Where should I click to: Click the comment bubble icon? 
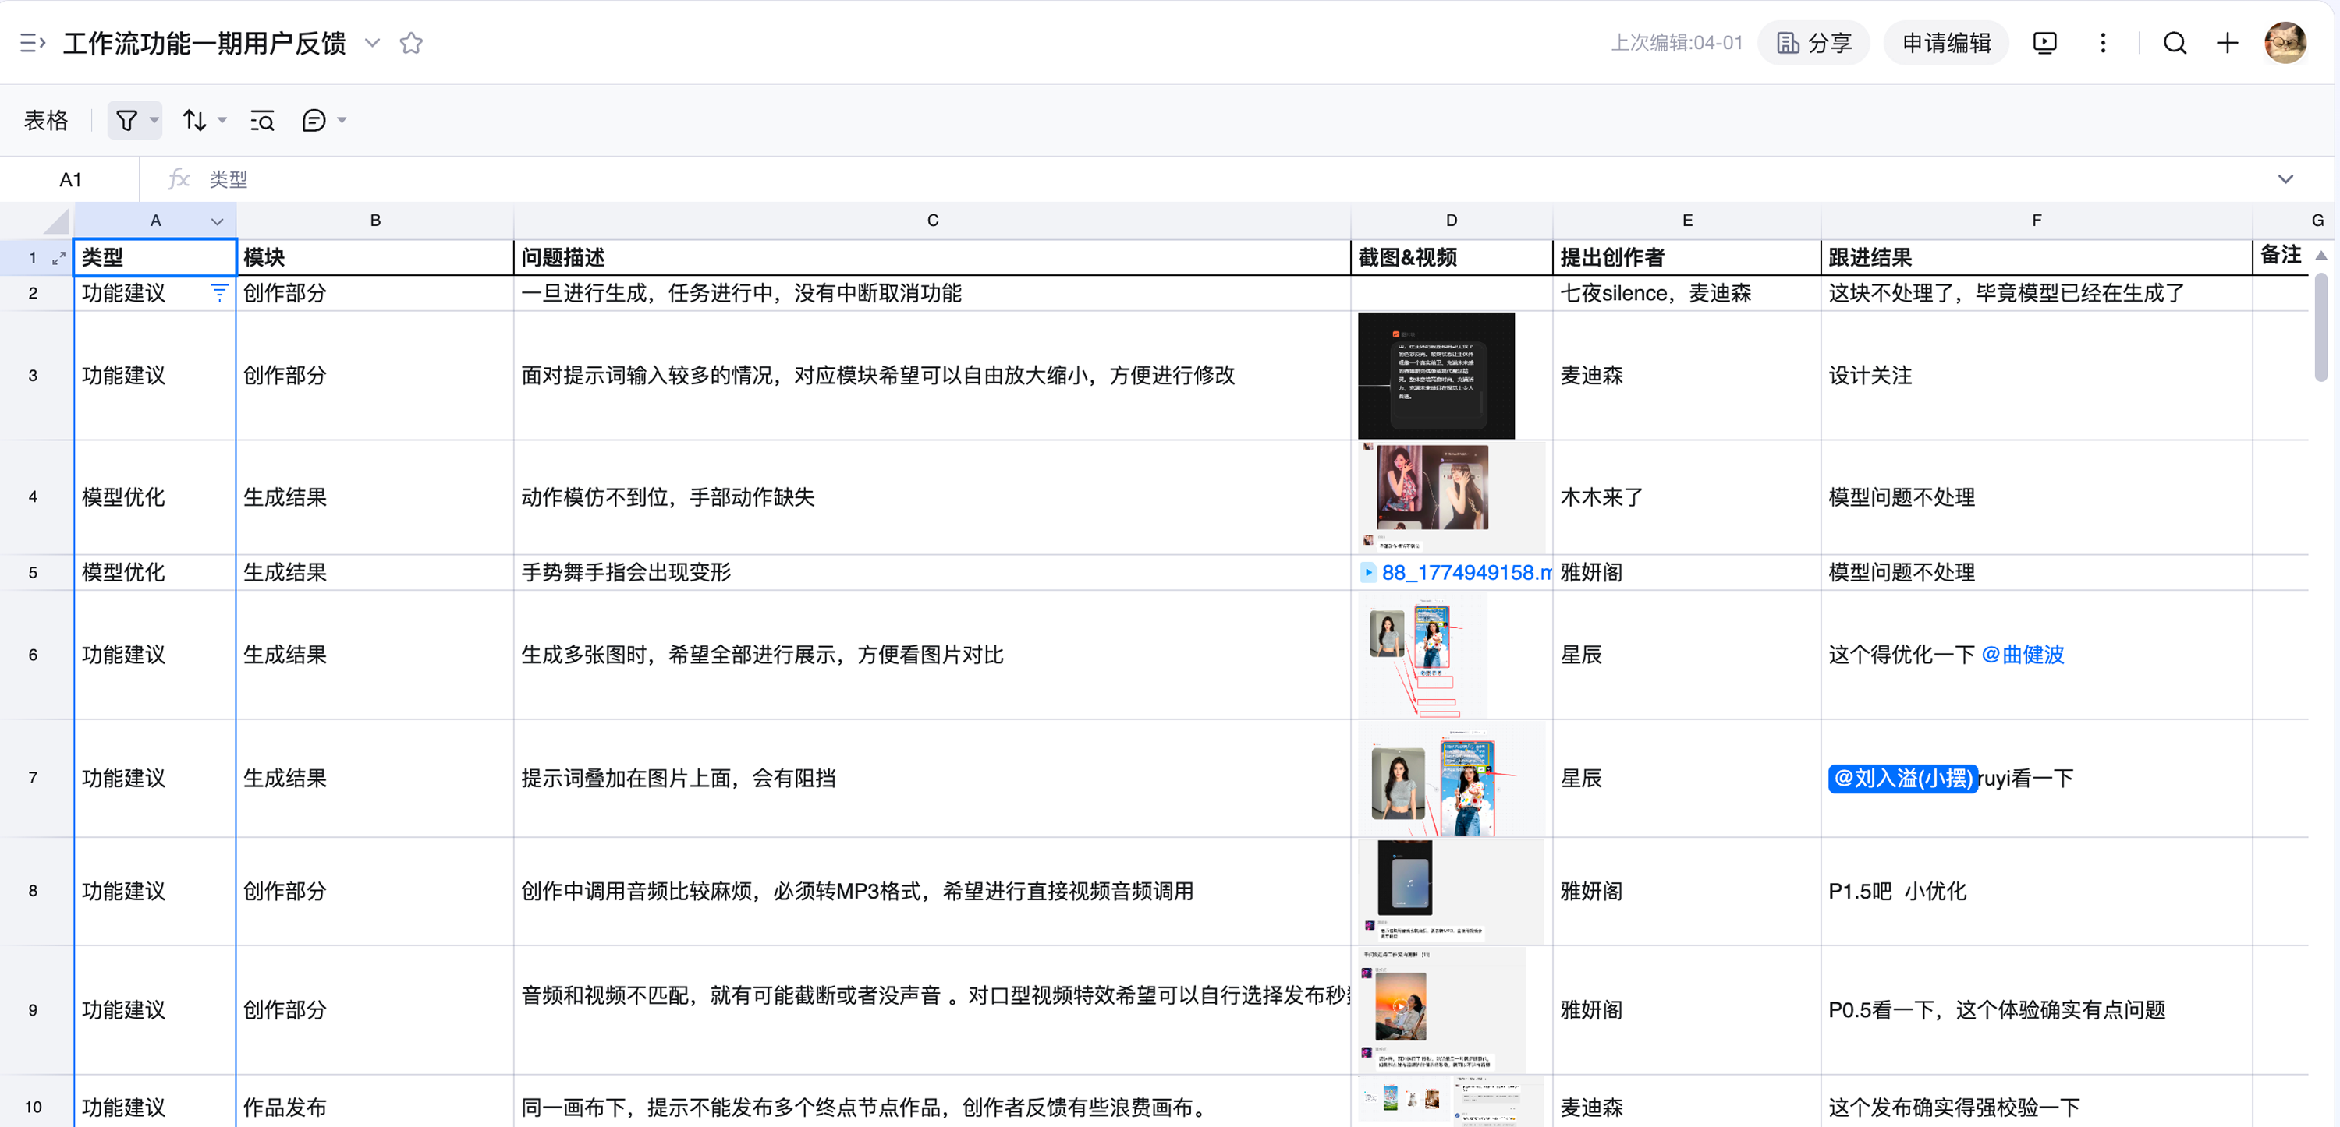(314, 120)
